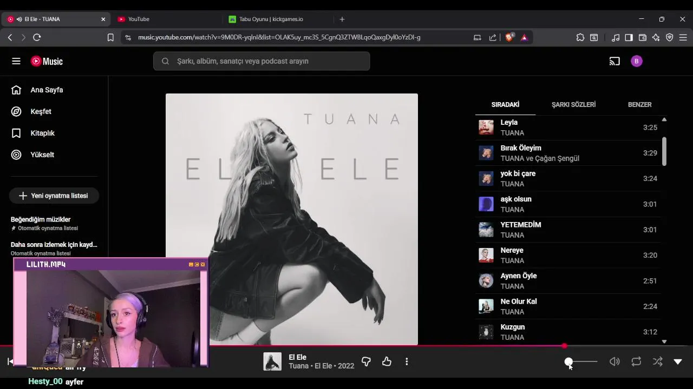Open the browser extensions puzzle icon
Screen dimensions: 693x389
580,37
